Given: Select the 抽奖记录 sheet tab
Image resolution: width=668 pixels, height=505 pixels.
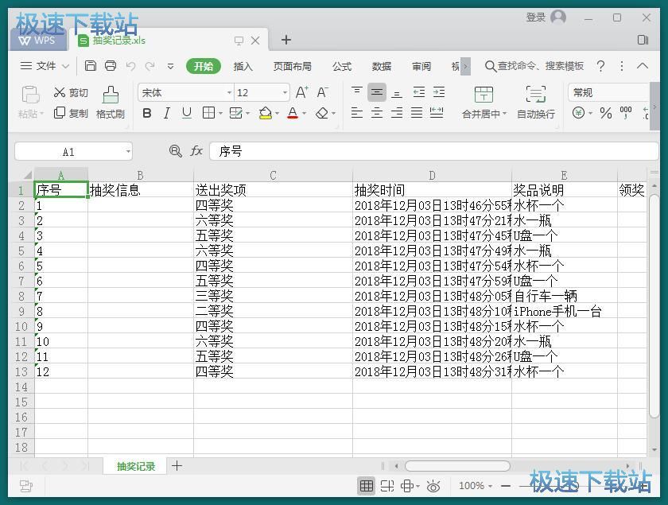Looking at the screenshot, I should (136, 466).
